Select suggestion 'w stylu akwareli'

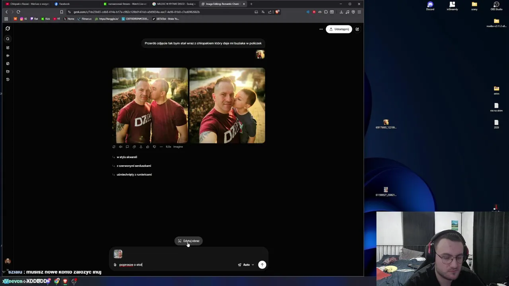click(127, 157)
